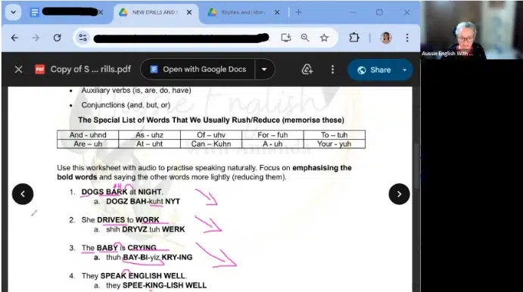Open the preview more actions menu
Screen dimensions: 523x292
point(332,70)
